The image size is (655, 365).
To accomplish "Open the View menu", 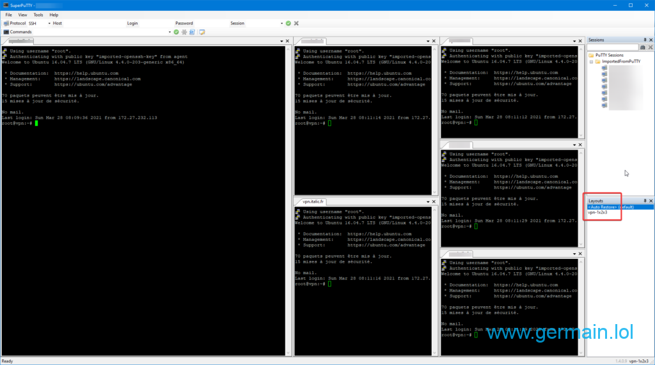I will tap(23, 15).
